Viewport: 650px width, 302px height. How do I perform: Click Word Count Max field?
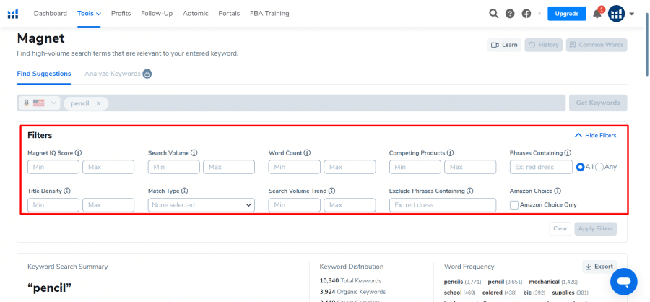tap(350, 167)
